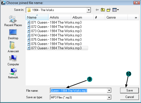Viewport: 141px width, 103px height.
Task: Open the Save as type dropdown
Action: [x=109, y=97]
